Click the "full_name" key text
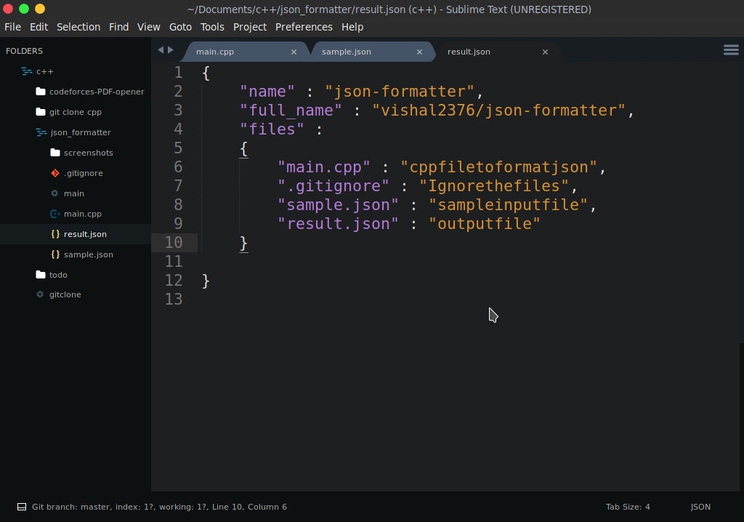The height and width of the screenshot is (522, 744). point(291,111)
